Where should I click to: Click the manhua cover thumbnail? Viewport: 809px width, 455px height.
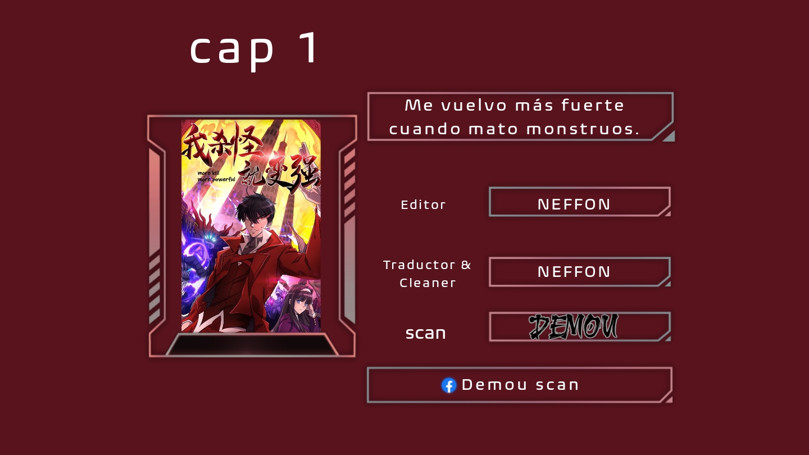(251, 226)
